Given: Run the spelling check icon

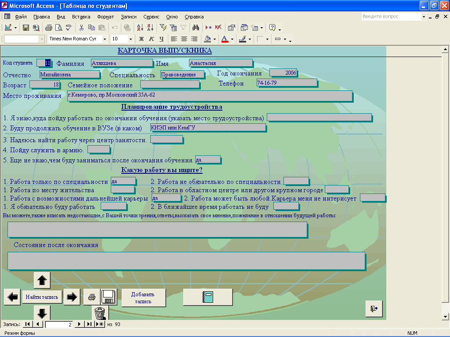Looking at the screenshot, I should pos(69,28).
